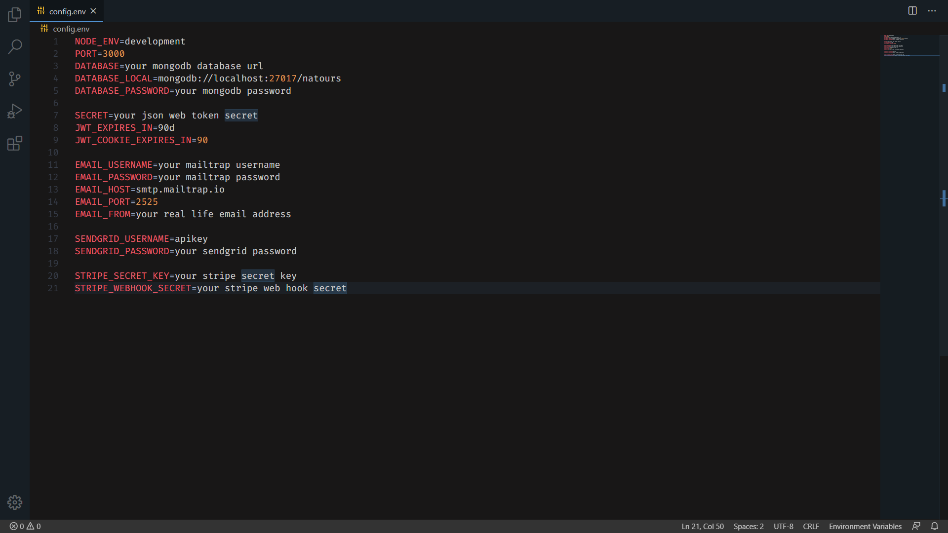This screenshot has height=533, width=948.
Task: Open the UTF-8 encoding selector
Action: [783, 526]
